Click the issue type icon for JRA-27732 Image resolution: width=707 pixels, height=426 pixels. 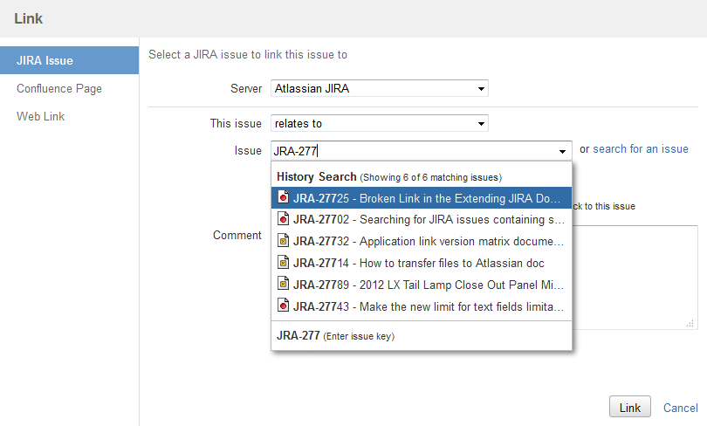(x=283, y=241)
